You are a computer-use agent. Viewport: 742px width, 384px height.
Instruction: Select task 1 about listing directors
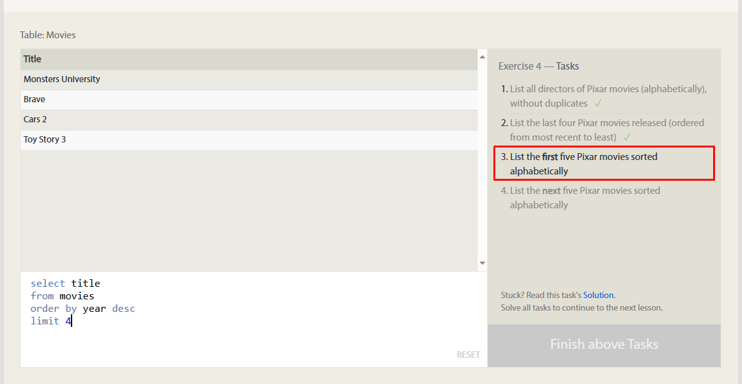point(608,96)
